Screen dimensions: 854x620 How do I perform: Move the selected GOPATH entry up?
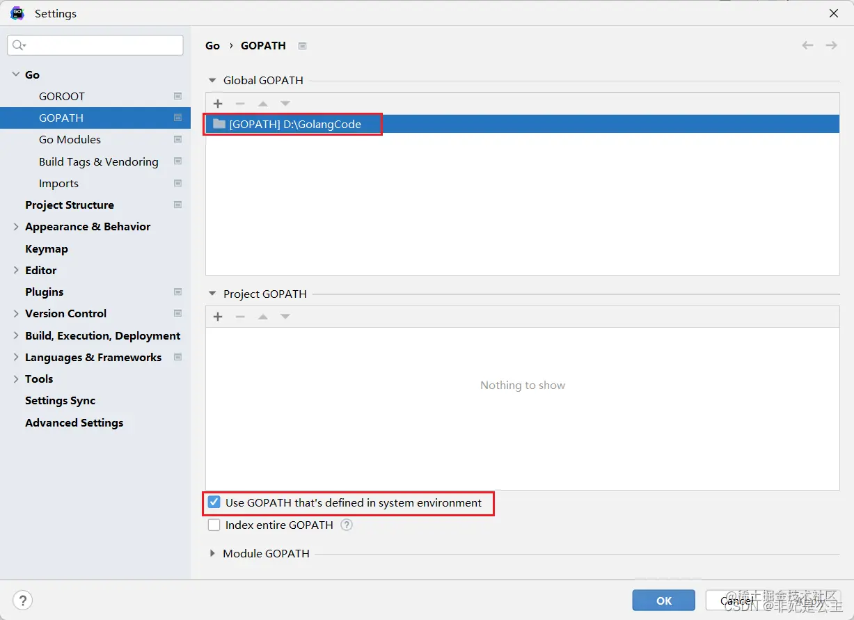point(262,103)
